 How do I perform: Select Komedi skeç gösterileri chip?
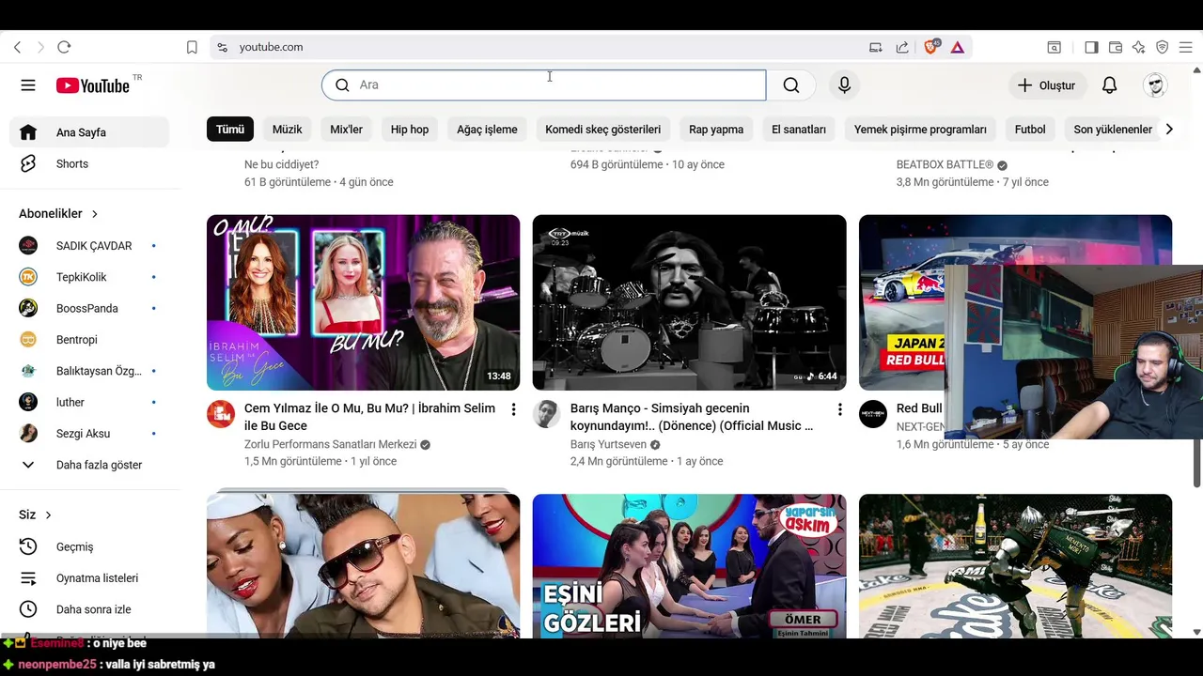coord(603,130)
